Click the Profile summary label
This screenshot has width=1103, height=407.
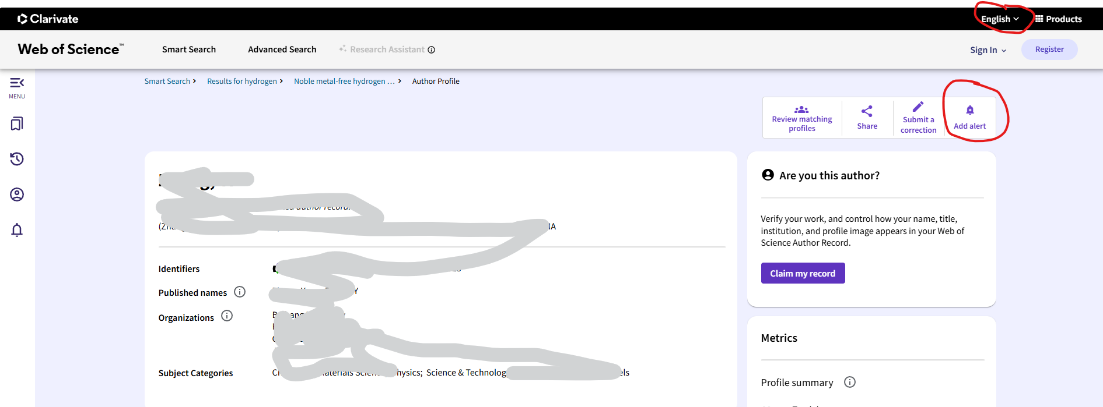coord(797,383)
